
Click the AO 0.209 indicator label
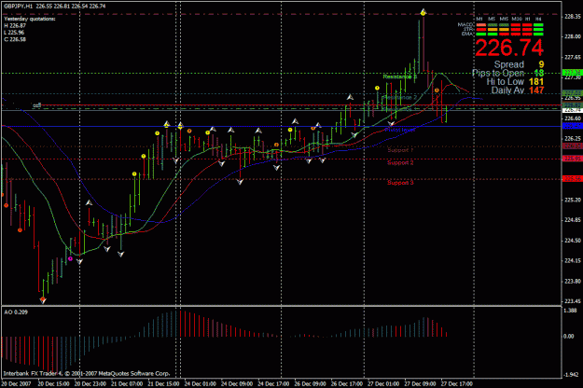[16, 312]
